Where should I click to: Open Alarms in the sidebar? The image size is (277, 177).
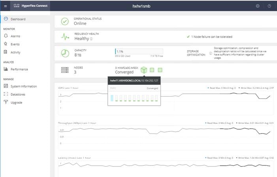[x=25, y=36]
